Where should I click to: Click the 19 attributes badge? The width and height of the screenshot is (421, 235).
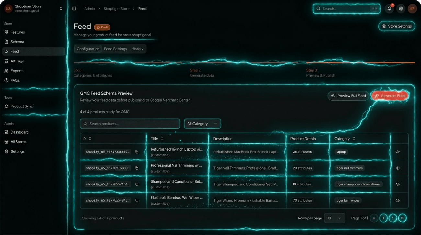pos(302,184)
